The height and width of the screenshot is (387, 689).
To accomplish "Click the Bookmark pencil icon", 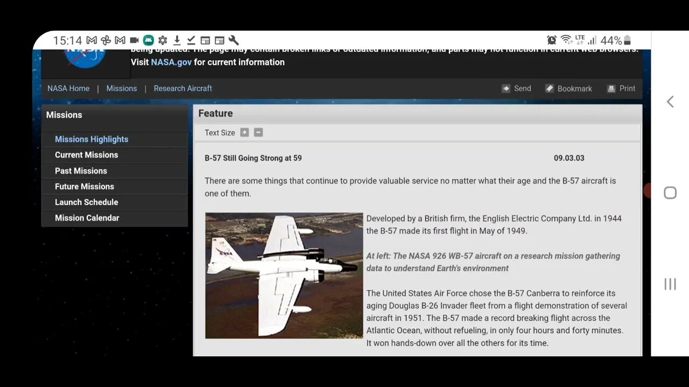I will click(549, 89).
